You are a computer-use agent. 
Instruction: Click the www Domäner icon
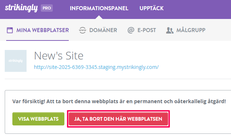(x=82, y=30)
